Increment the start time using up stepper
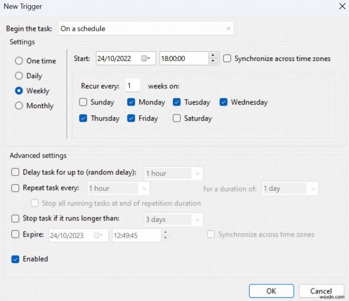The image size is (349, 301). [213, 55]
